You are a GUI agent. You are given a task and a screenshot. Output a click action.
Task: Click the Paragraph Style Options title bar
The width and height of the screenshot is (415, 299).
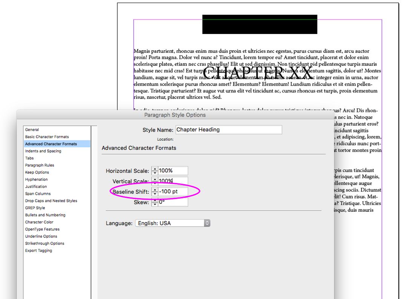175,115
